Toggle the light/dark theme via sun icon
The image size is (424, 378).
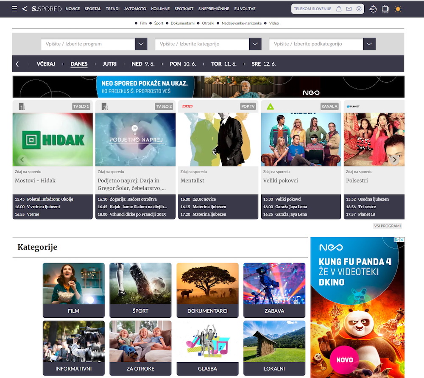click(x=398, y=9)
